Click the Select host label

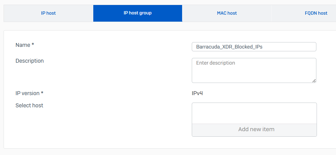(29, 105)
